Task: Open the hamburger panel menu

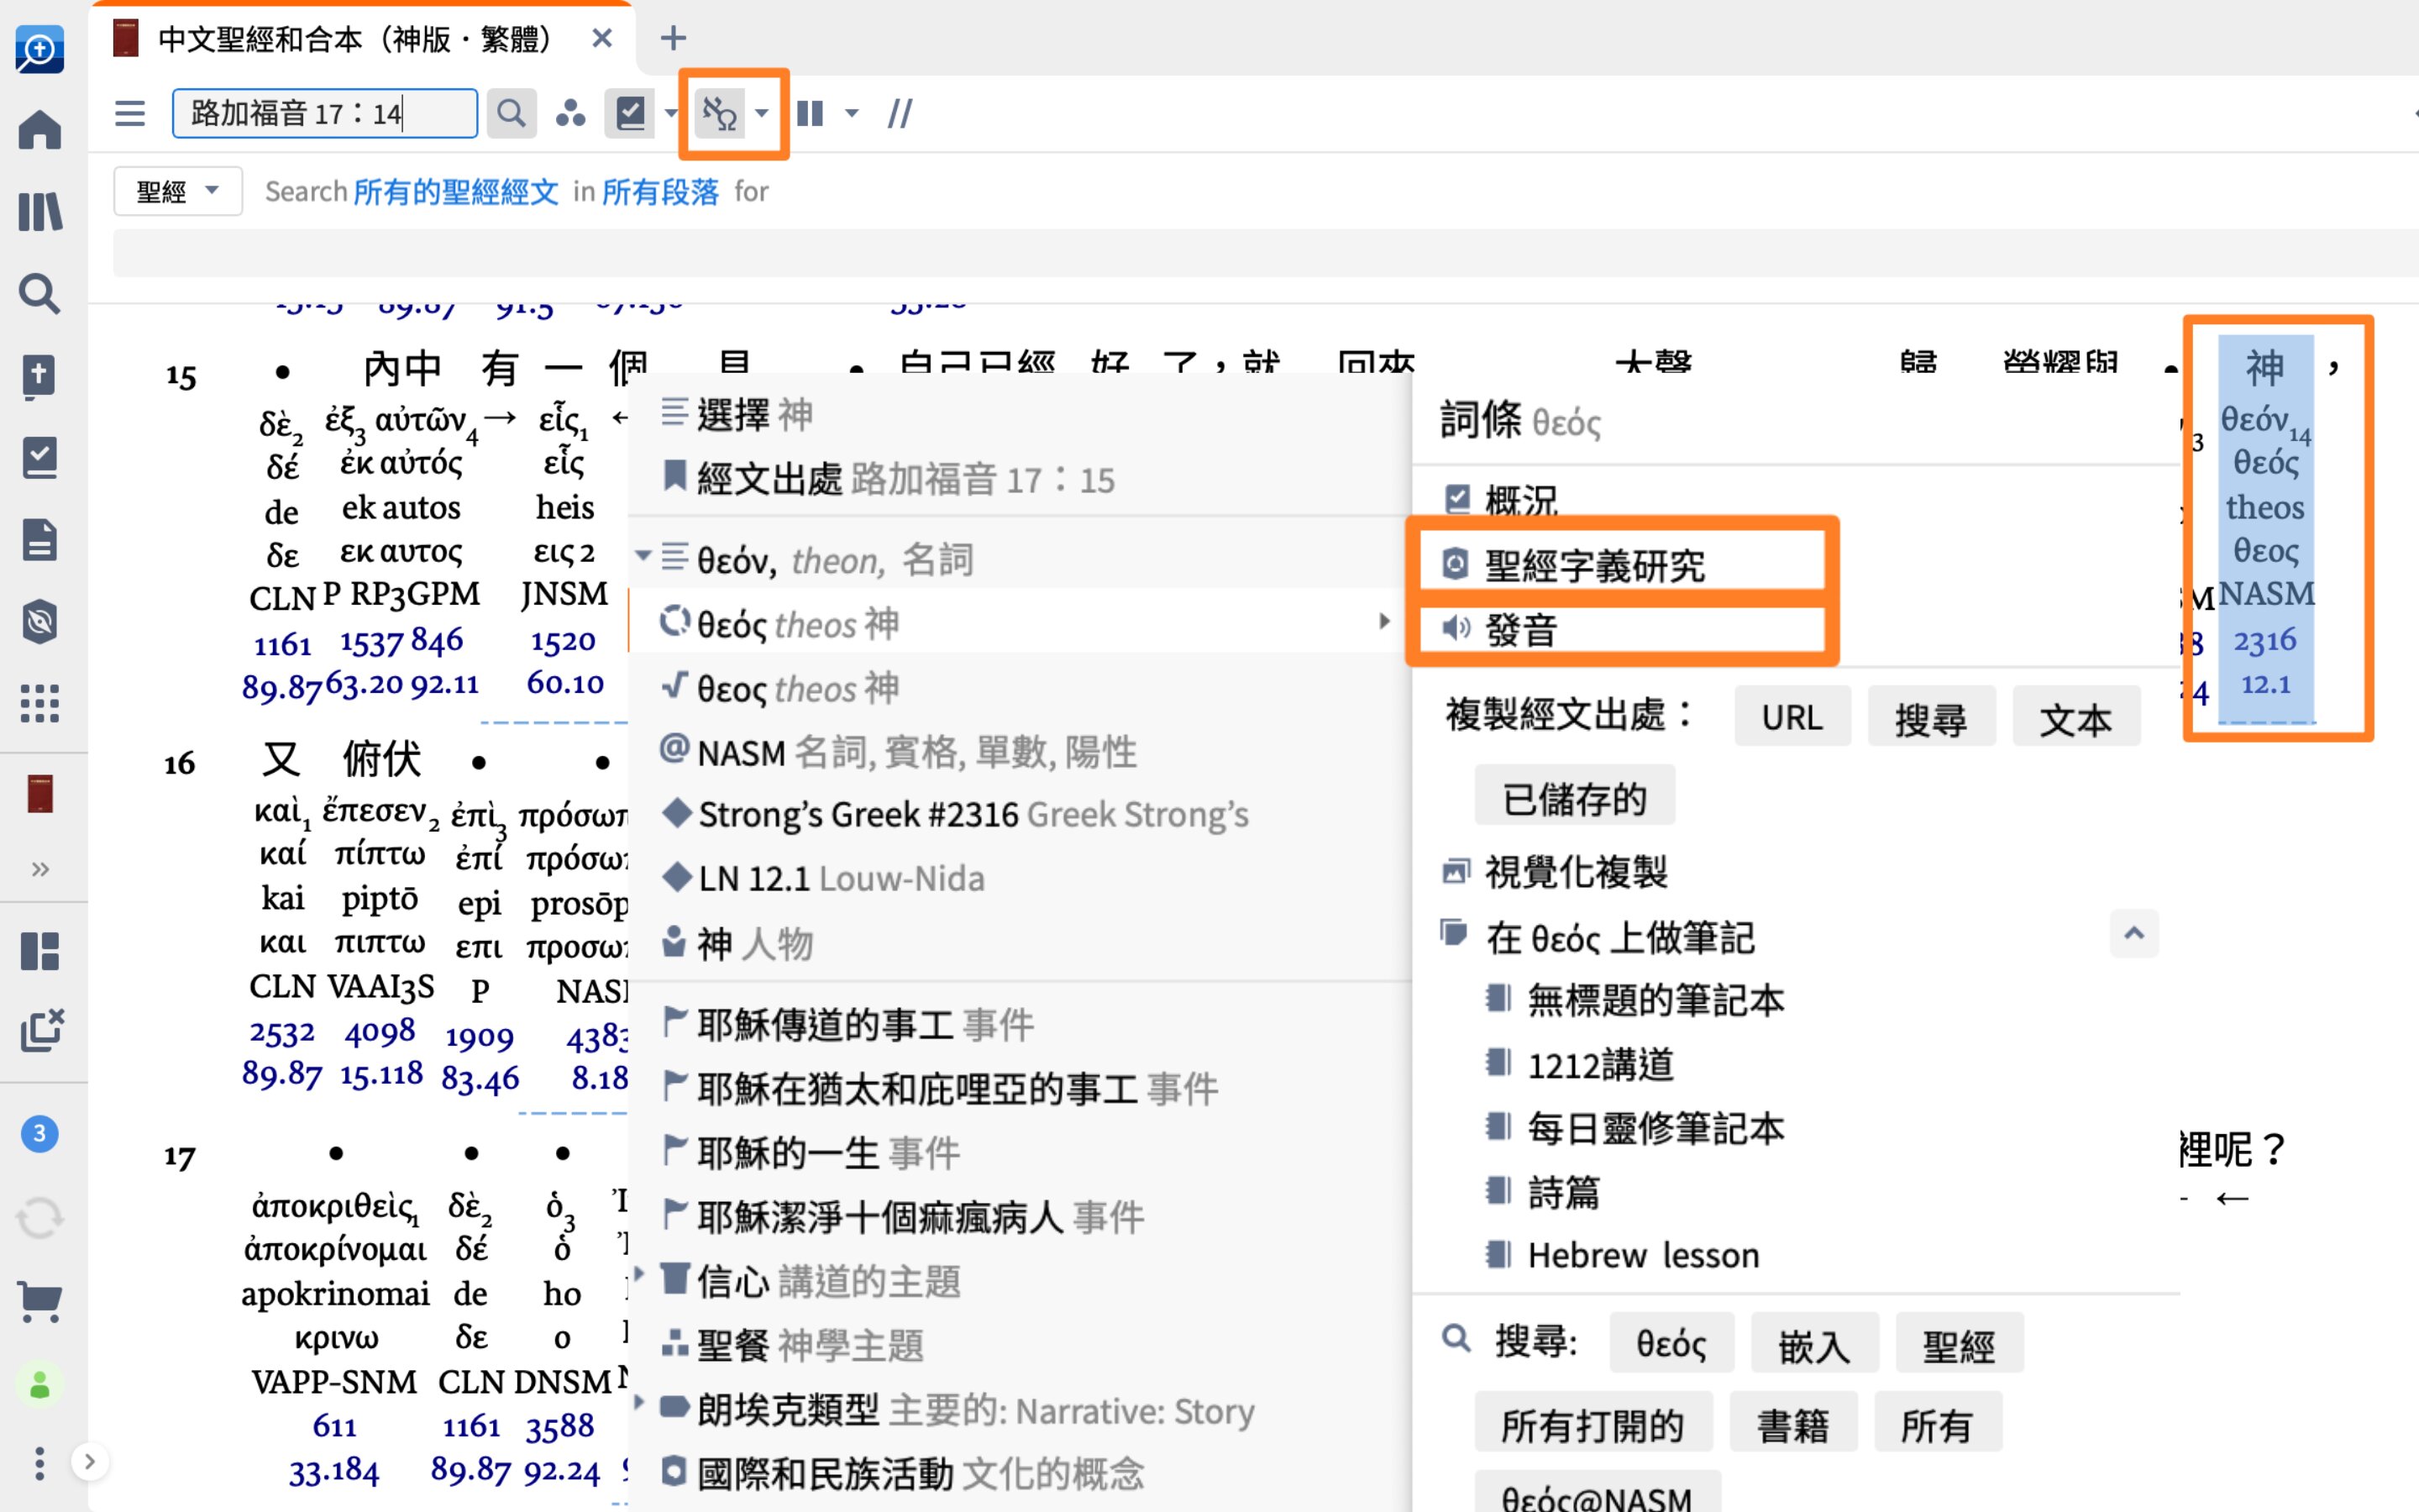Action: [x=130, y=113]
